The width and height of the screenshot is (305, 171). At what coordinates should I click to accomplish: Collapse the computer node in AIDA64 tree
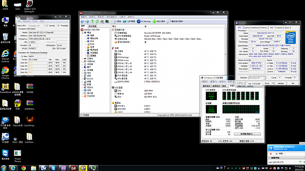[82, 33]
